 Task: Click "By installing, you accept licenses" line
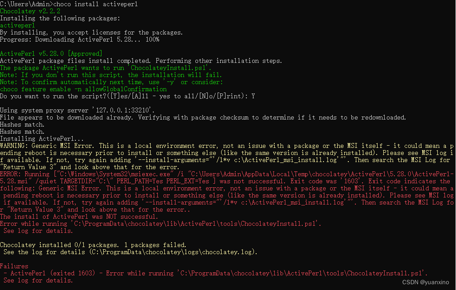tap(91, 32)
